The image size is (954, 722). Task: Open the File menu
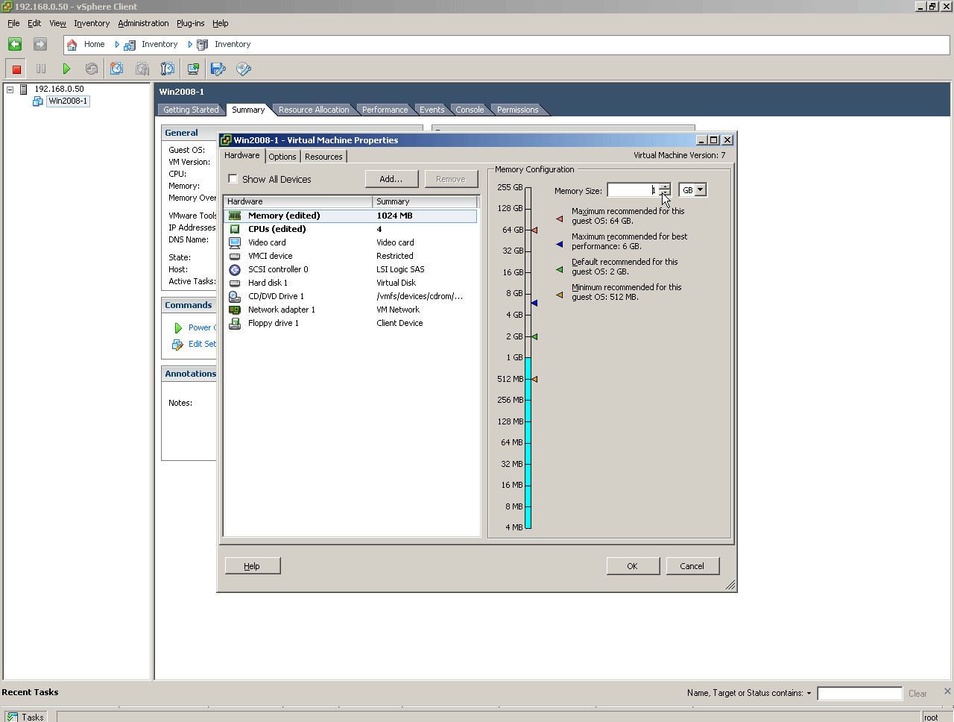point(13,23)
